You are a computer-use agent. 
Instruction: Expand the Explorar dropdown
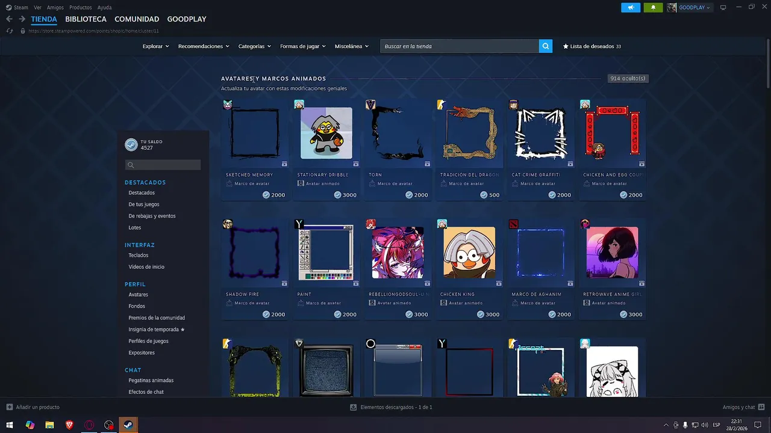(155, 46)
